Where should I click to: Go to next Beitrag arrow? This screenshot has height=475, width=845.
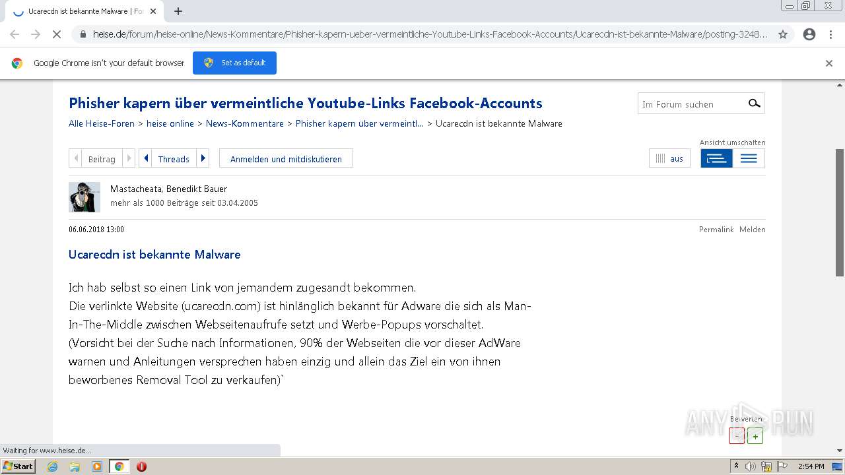click(129, 158)
